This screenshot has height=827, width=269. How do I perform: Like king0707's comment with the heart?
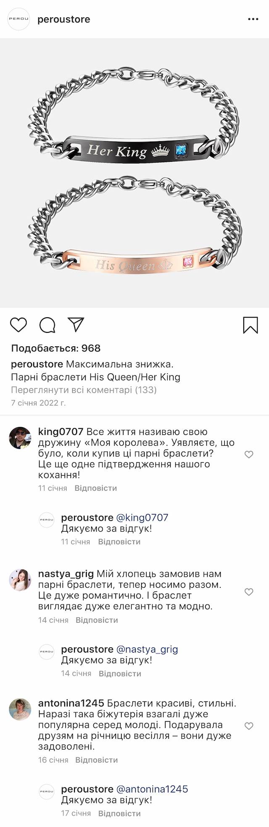tap(249, 455)
